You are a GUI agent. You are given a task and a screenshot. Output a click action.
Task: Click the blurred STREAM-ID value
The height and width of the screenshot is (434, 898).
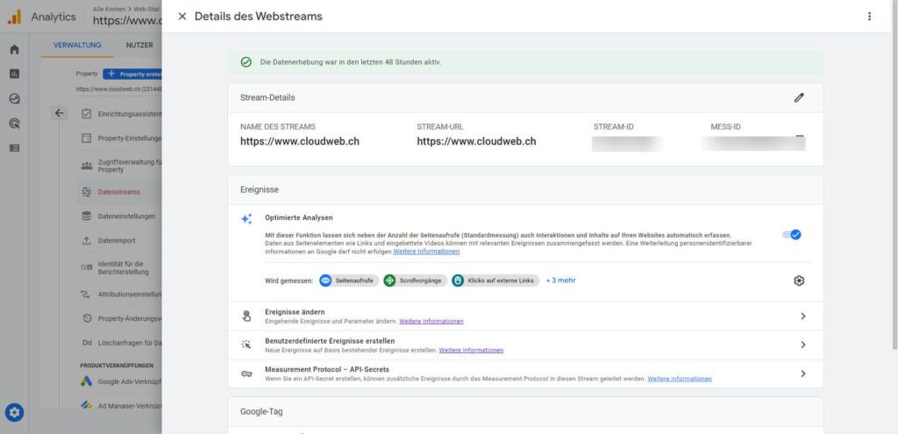tap(627, 143)
